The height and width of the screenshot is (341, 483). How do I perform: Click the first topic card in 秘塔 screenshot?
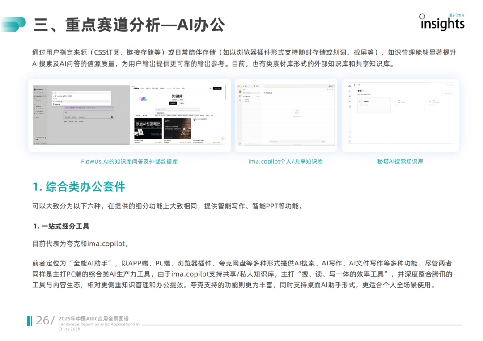374,105
